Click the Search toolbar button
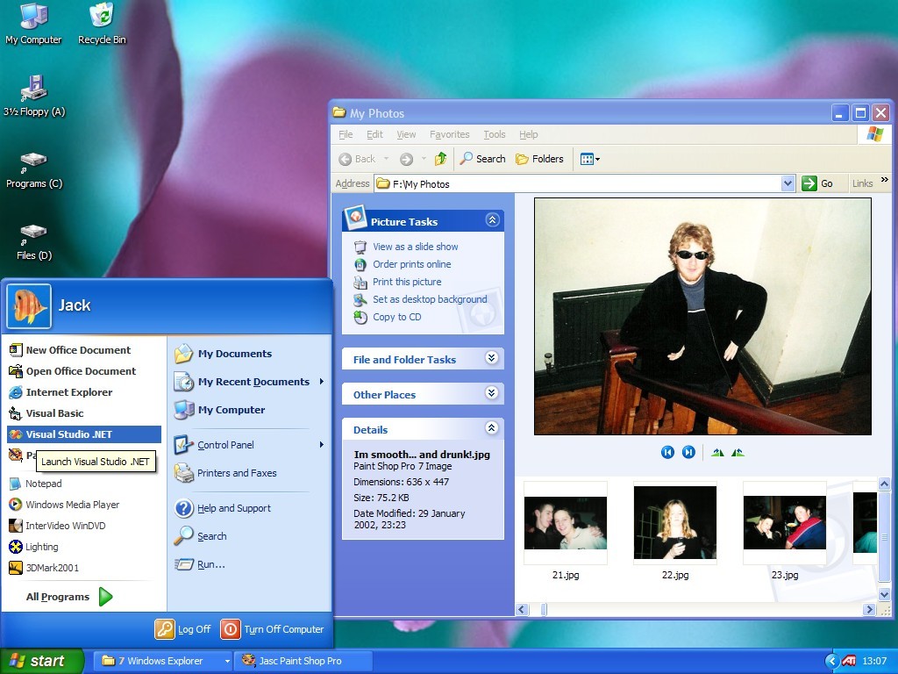This screenshot has height=674, width=898. (x=483, y=159)
